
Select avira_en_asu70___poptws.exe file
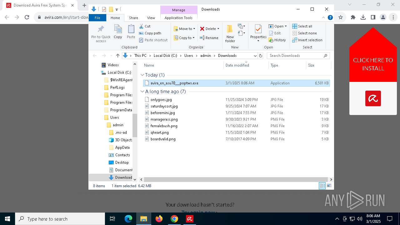click(x=237, y=83)
